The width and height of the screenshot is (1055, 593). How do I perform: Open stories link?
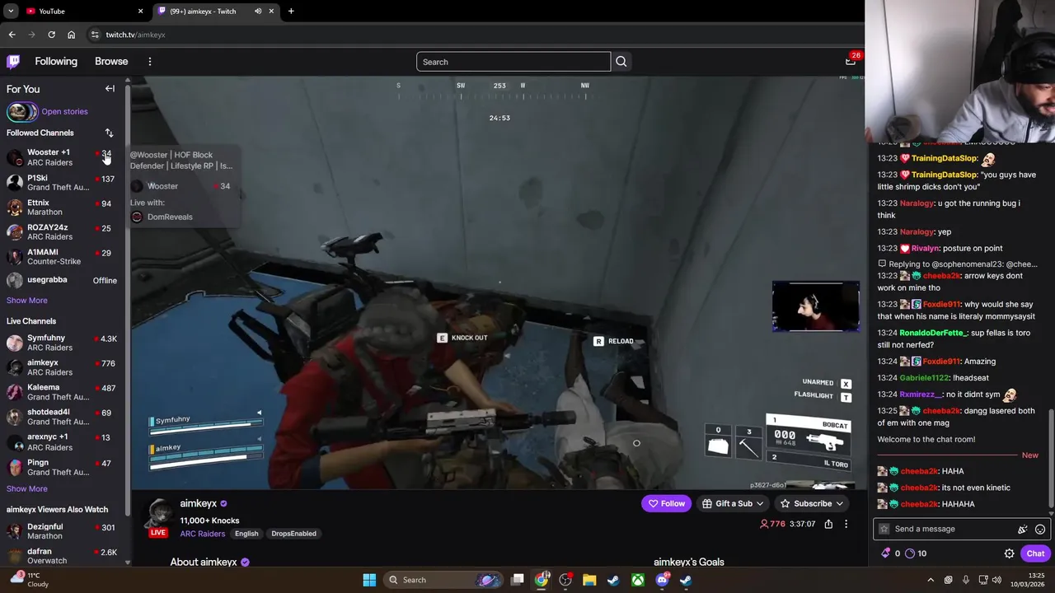65,112
